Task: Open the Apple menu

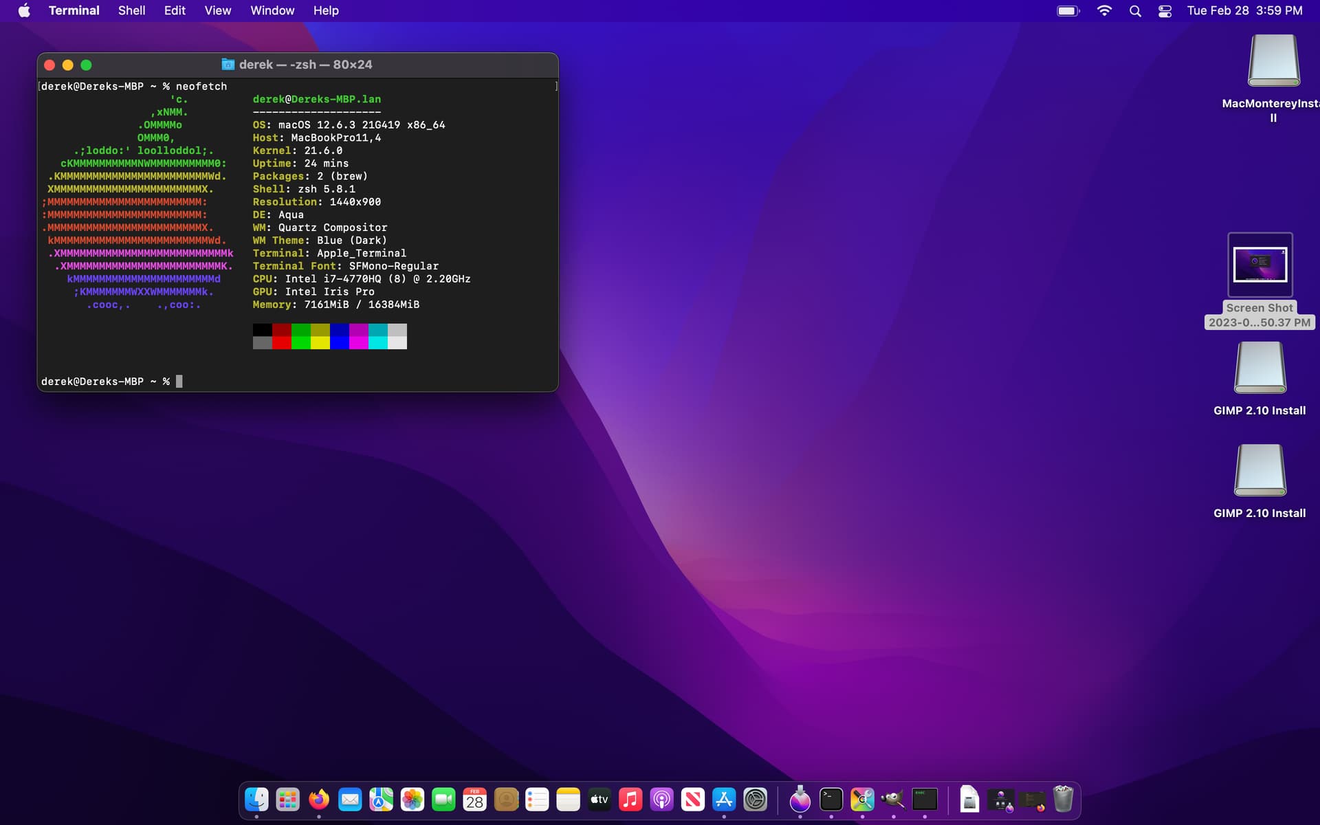Action: [24, 10]
